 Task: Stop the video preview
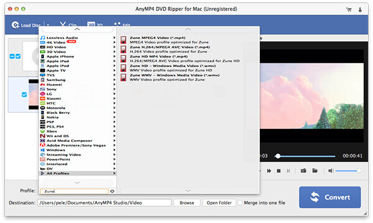point(279,171)
